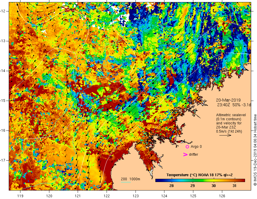This screenshot has height=199, width=257.
Task: Click the 0.5m/s velocity reference arrow
Action: tap(225, 135)
